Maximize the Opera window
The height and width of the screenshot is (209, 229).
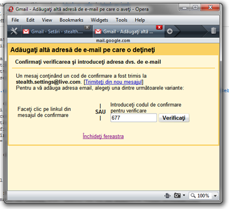[195, 7]
